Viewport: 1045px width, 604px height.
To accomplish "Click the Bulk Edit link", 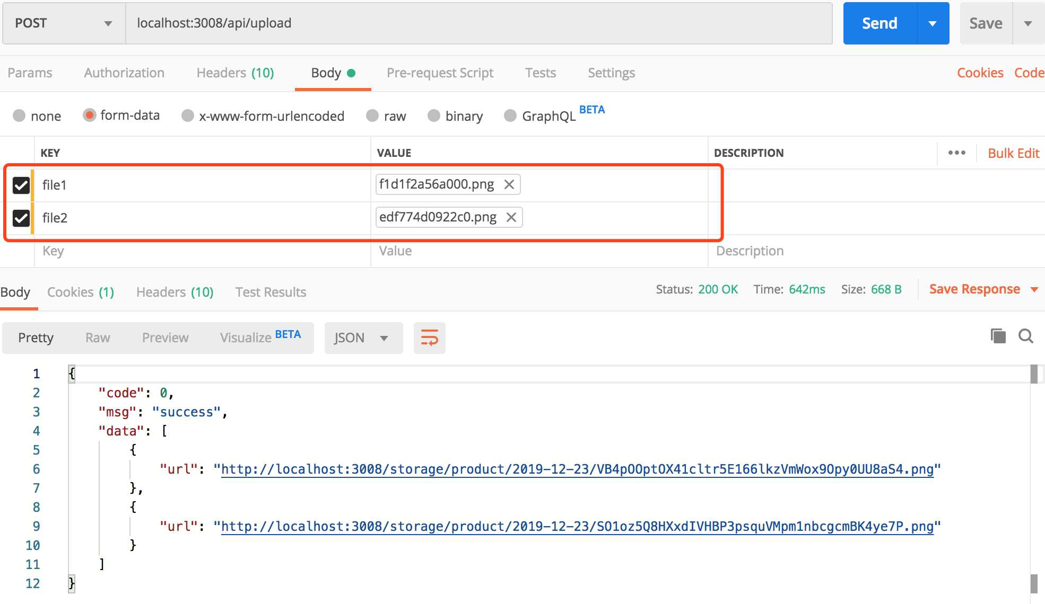I will click(1013, 153).
